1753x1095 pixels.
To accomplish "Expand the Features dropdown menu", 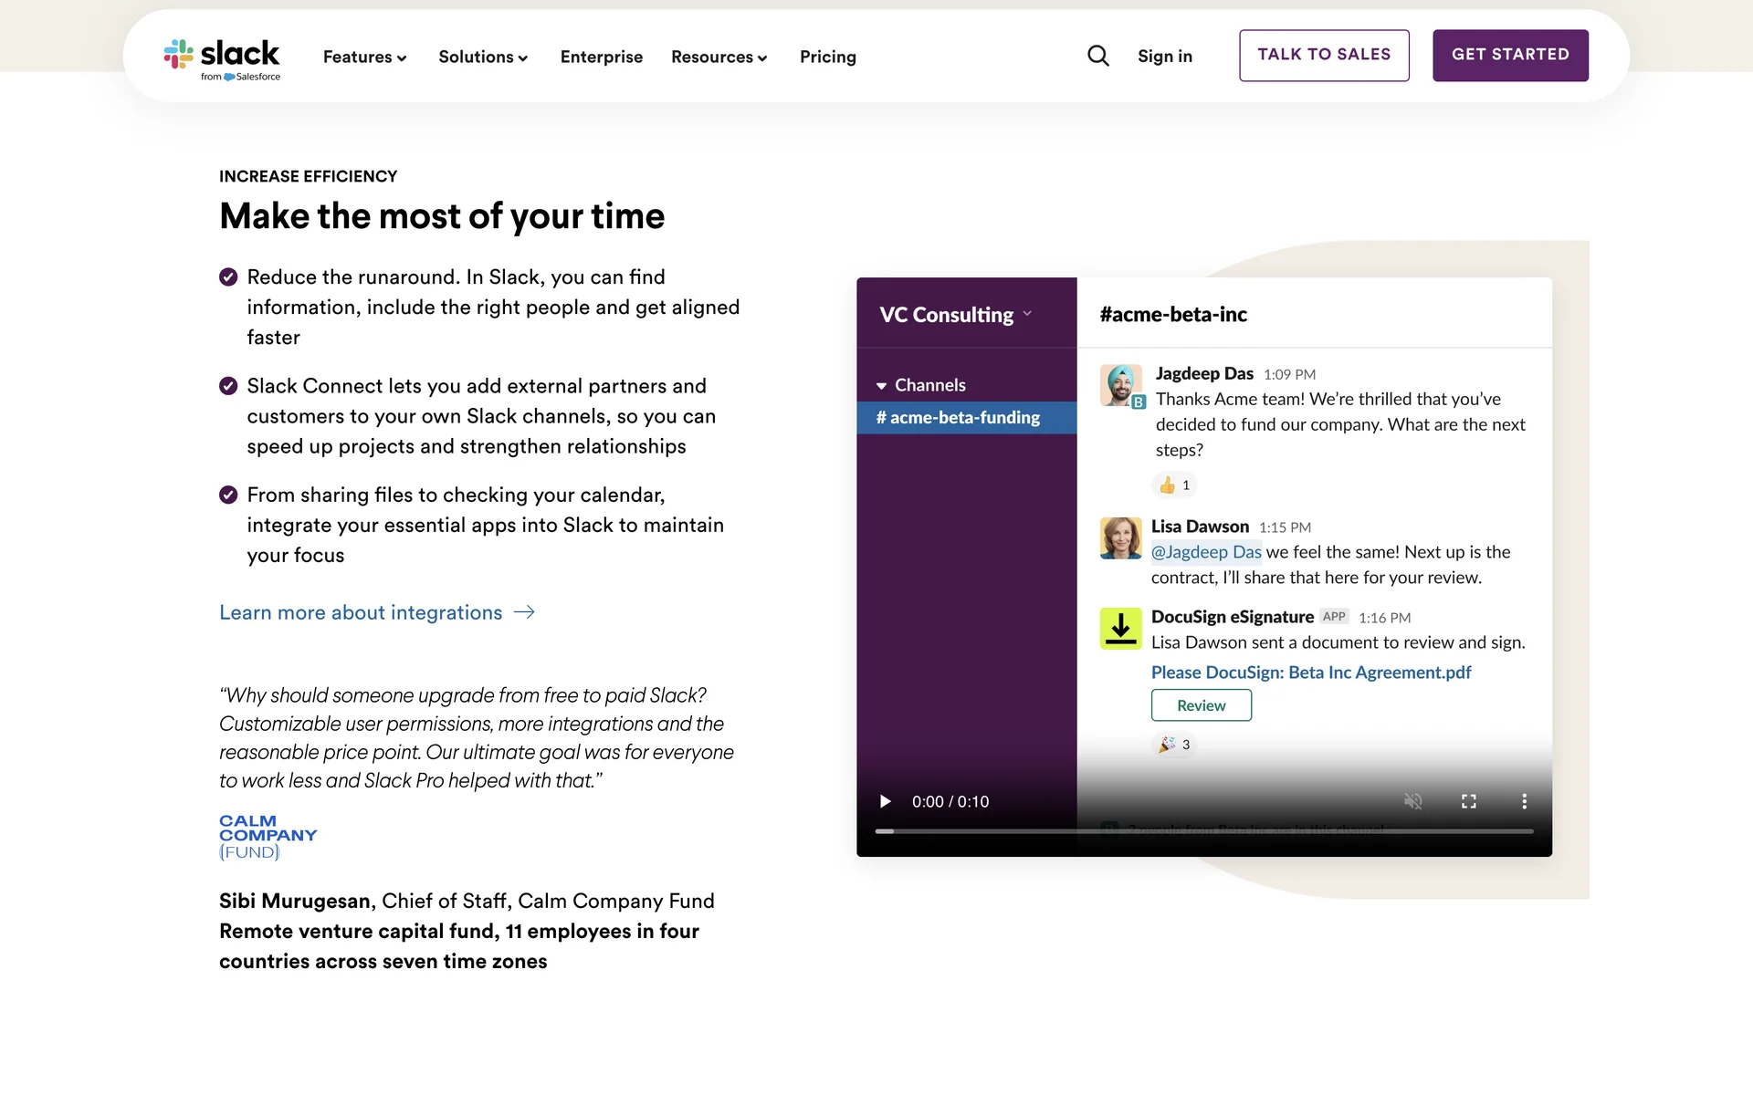I will coord(364,57).
